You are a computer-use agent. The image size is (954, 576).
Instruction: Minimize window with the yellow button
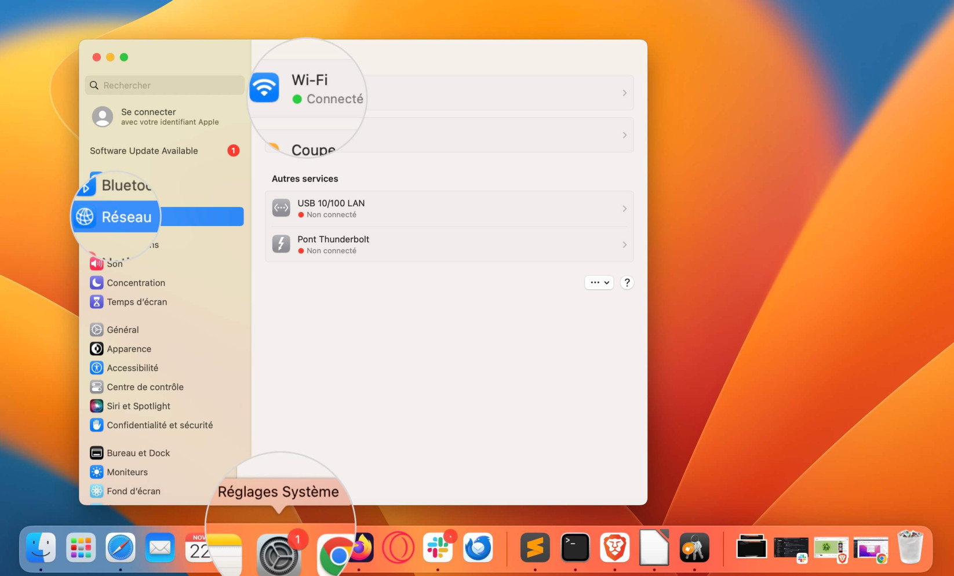click(110, 57)
